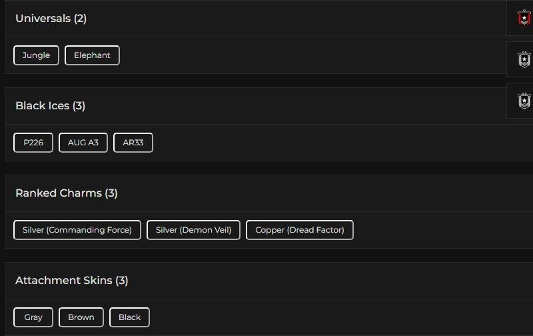Viewport: 533px width, 336px height.
Task: Toggle the Attachment Skins (3) section header
Action: click(x=72, y=281)
